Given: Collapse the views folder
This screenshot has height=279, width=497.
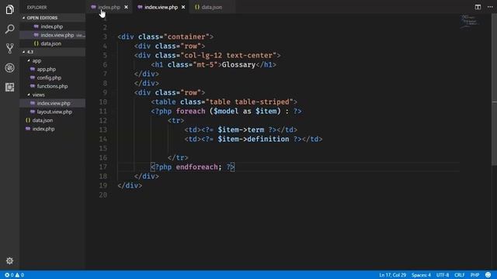Looking at the screenshot, I should 52,95.
